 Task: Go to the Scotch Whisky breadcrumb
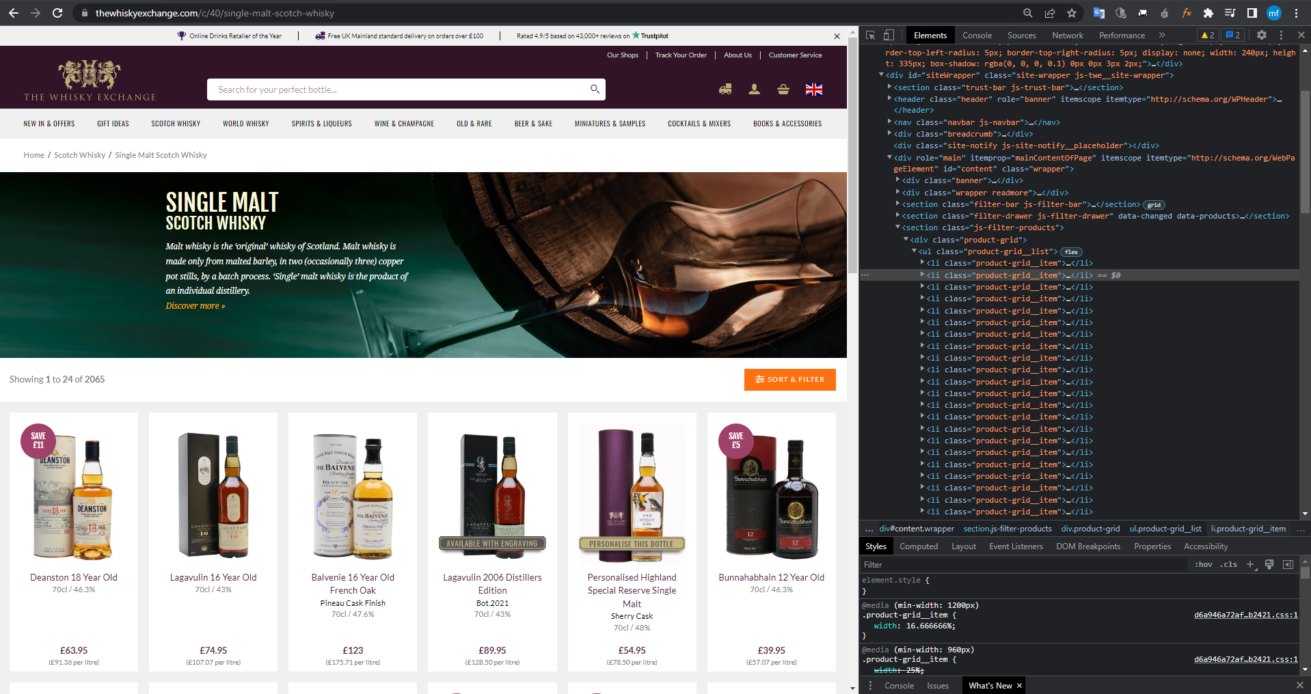[79, 155]
